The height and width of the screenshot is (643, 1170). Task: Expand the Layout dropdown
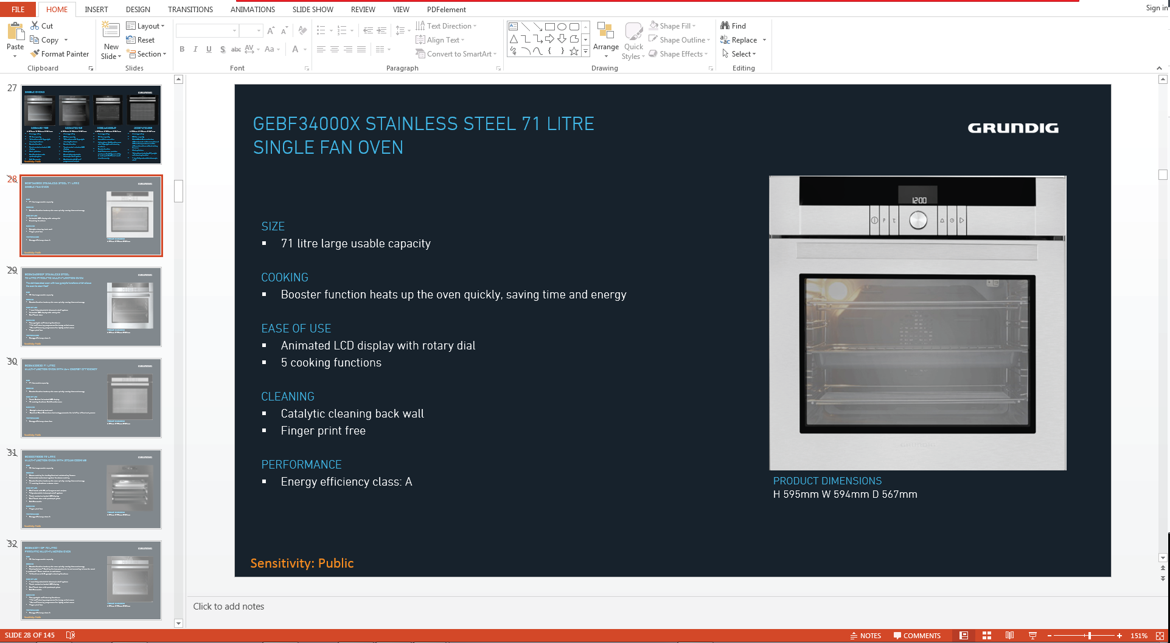tap(145, 26)
